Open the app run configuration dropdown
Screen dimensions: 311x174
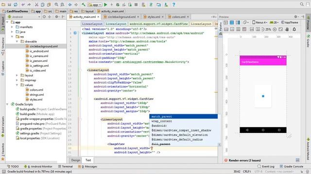pyautogui.click(x=95, y=5)
